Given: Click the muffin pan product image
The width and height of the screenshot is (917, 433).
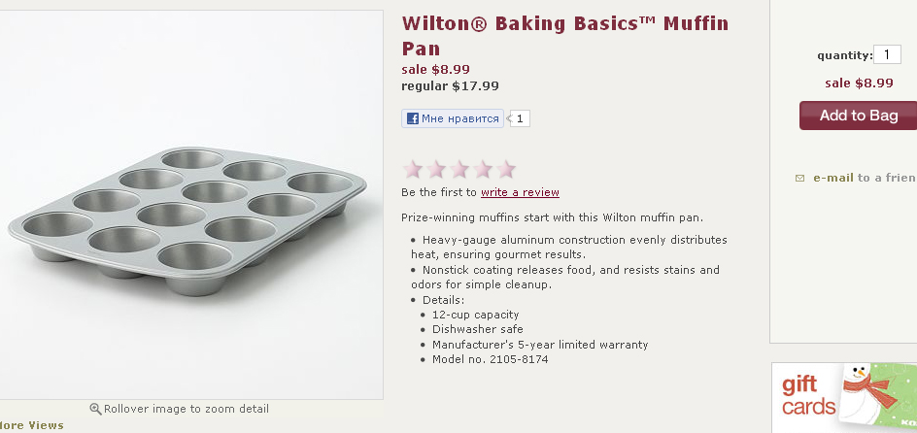Looking at the screenshot, I should [191, 205].
